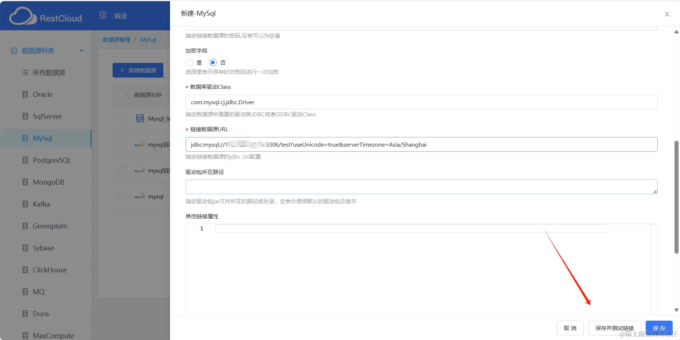Select 是 for 加密字段
The image size is (680, 340).
[189, 63]
